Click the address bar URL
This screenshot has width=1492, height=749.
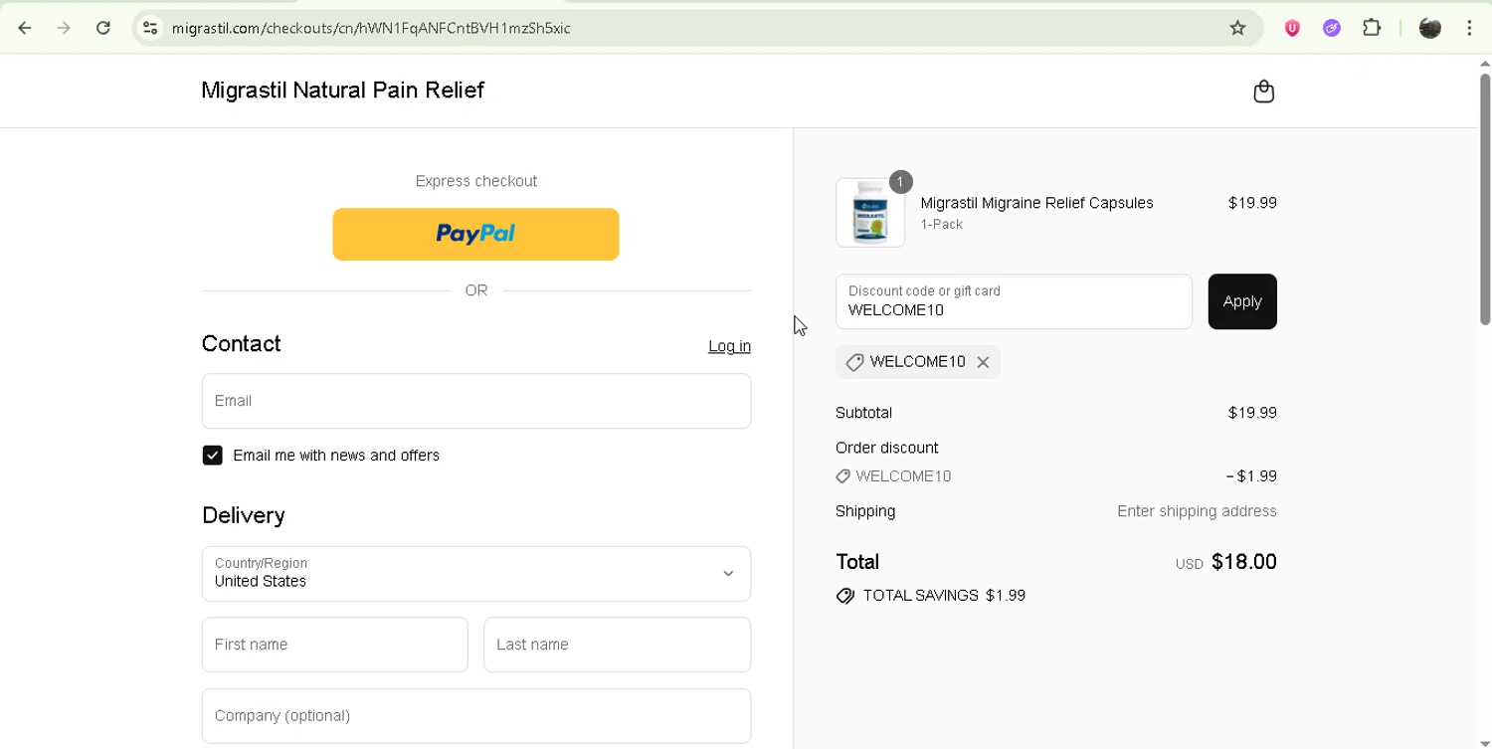click(371, 28)
